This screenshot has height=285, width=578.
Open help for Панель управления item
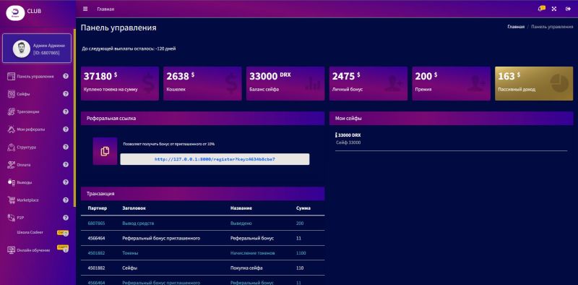point(66,77)
